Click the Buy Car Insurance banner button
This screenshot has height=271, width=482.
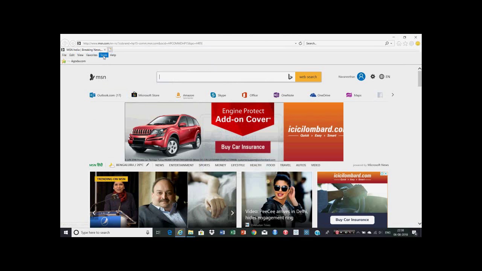(x=243, y=147)
